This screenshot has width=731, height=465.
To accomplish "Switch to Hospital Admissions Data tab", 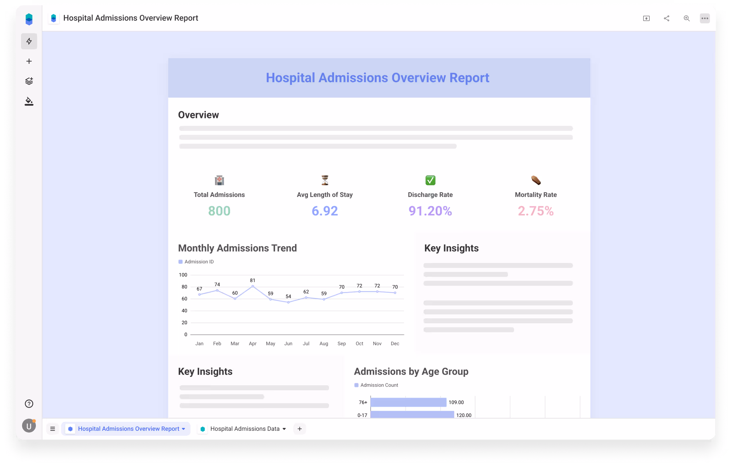I will coord(245,429).
